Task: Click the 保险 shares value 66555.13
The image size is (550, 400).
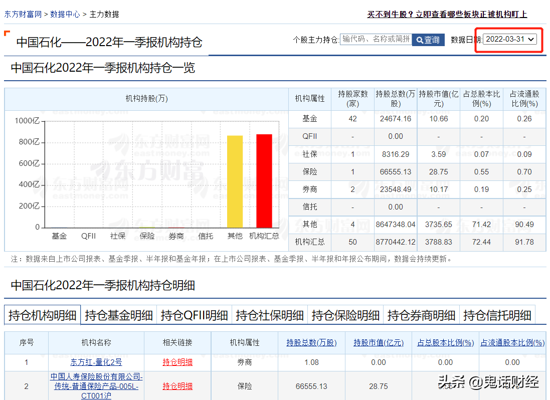Action: 395,172
